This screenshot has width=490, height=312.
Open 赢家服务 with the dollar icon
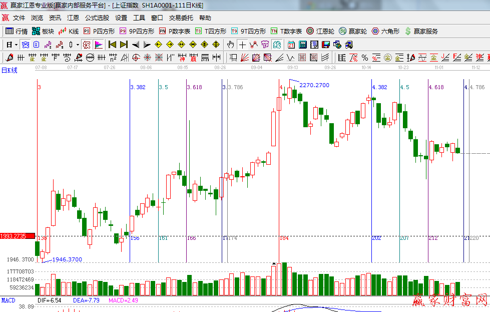click(x=421, y=31)
